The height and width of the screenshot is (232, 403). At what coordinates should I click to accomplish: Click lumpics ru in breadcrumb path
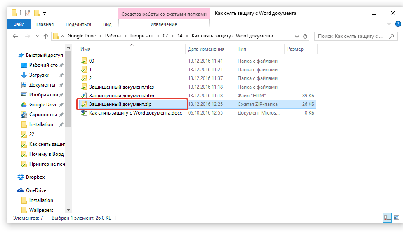coord(143,36)
